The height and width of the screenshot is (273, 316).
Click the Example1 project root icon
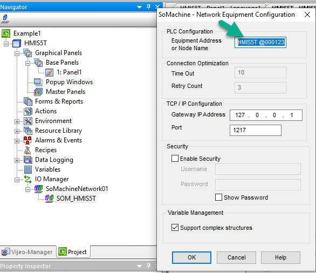tap(6, 33)
